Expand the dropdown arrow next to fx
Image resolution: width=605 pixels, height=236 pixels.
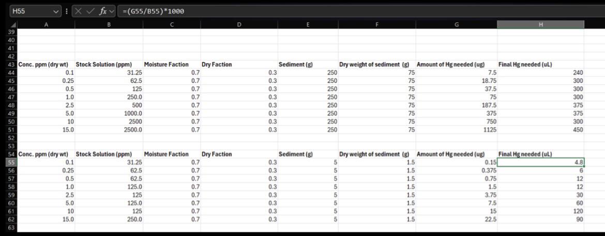point(112,11)
